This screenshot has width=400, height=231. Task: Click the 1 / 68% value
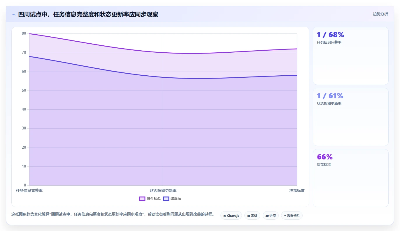click(330, 35)
